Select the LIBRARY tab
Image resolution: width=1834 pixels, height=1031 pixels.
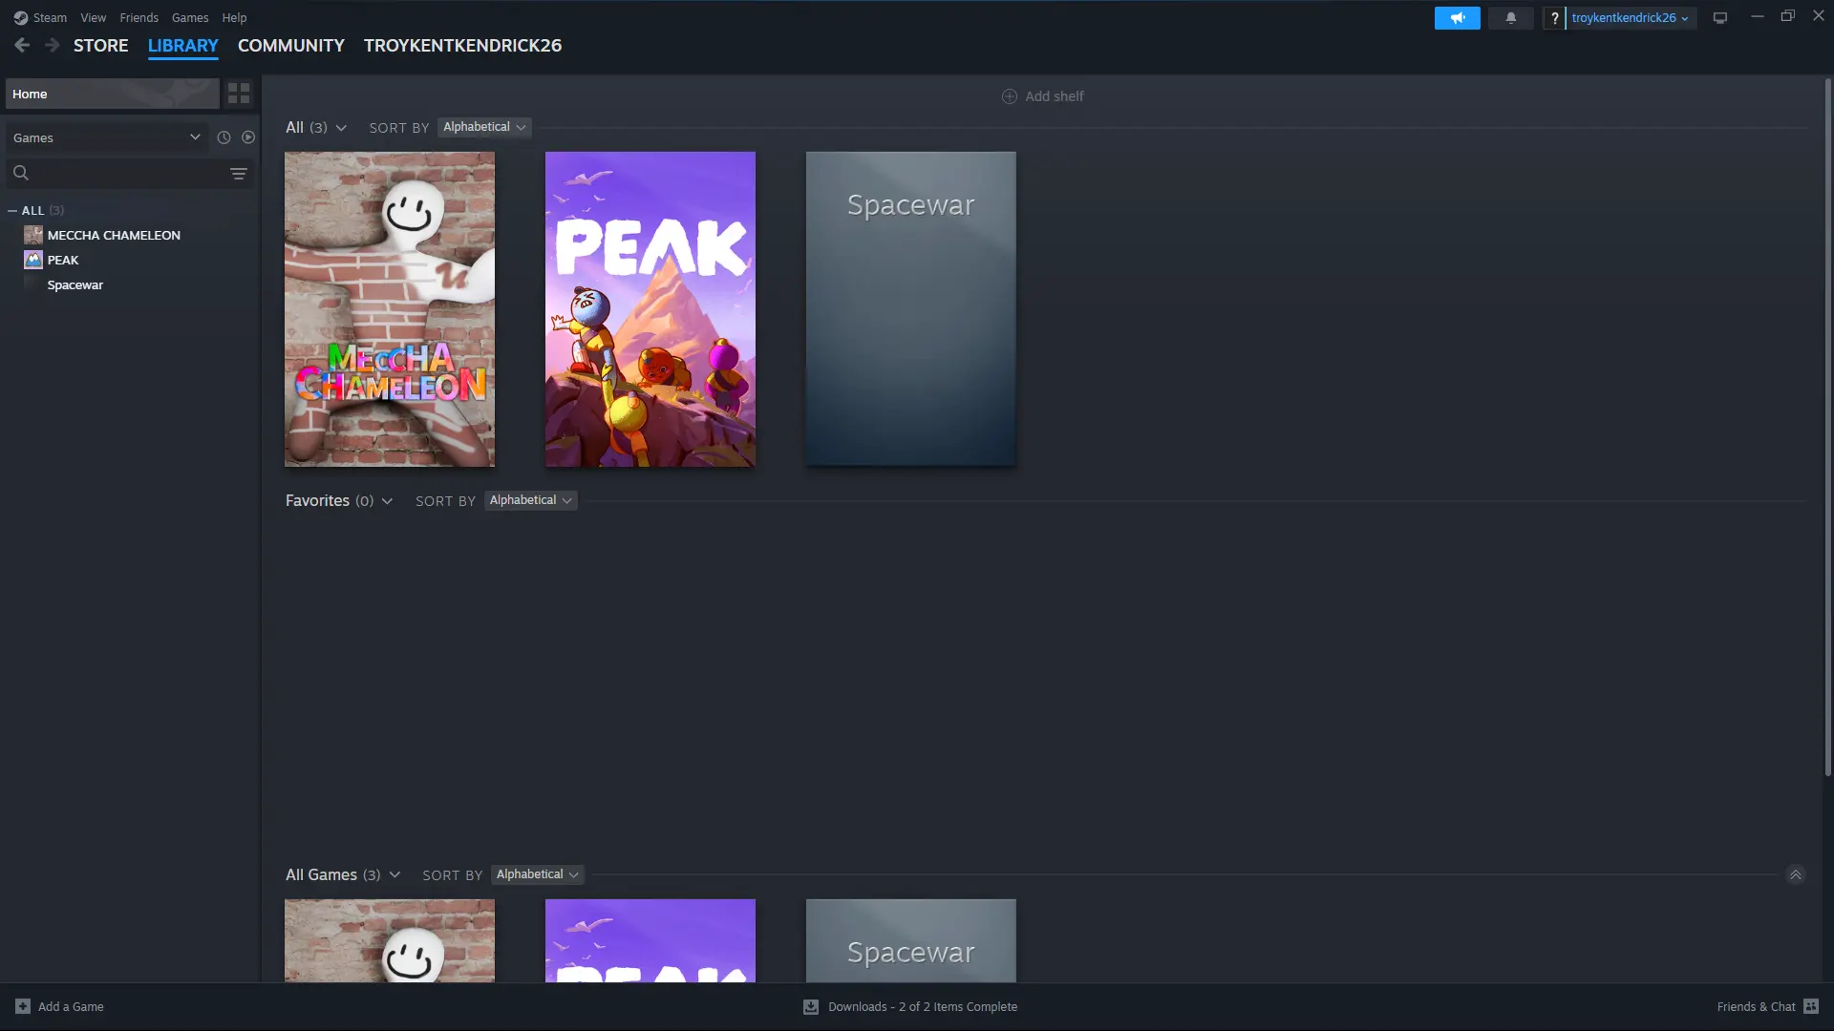tap(183, 46)
